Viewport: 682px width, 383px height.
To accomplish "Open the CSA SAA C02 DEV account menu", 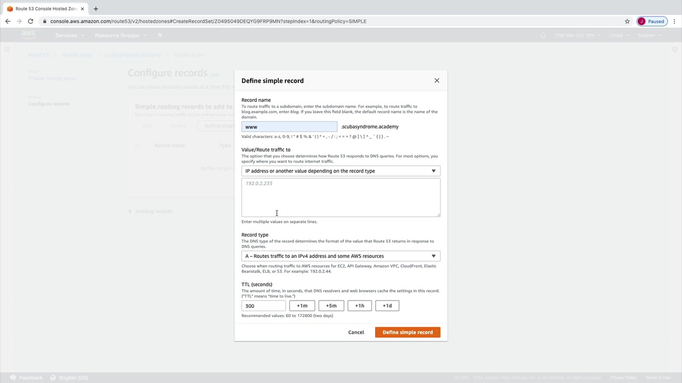I will pos(578,35).
